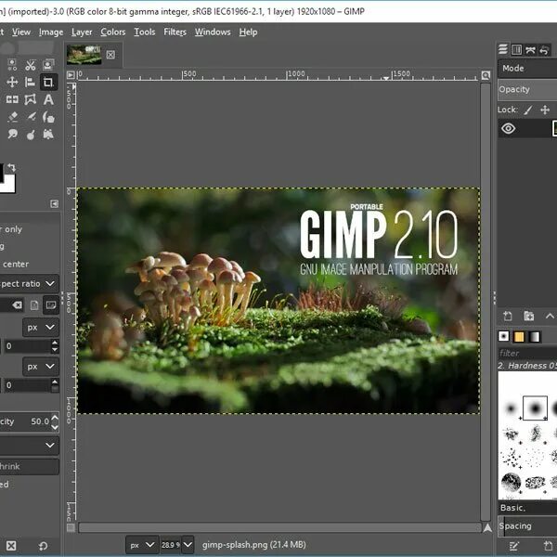Open the Paths dock tab
Viewport: 557px width, 557px height.
[530, 50]
